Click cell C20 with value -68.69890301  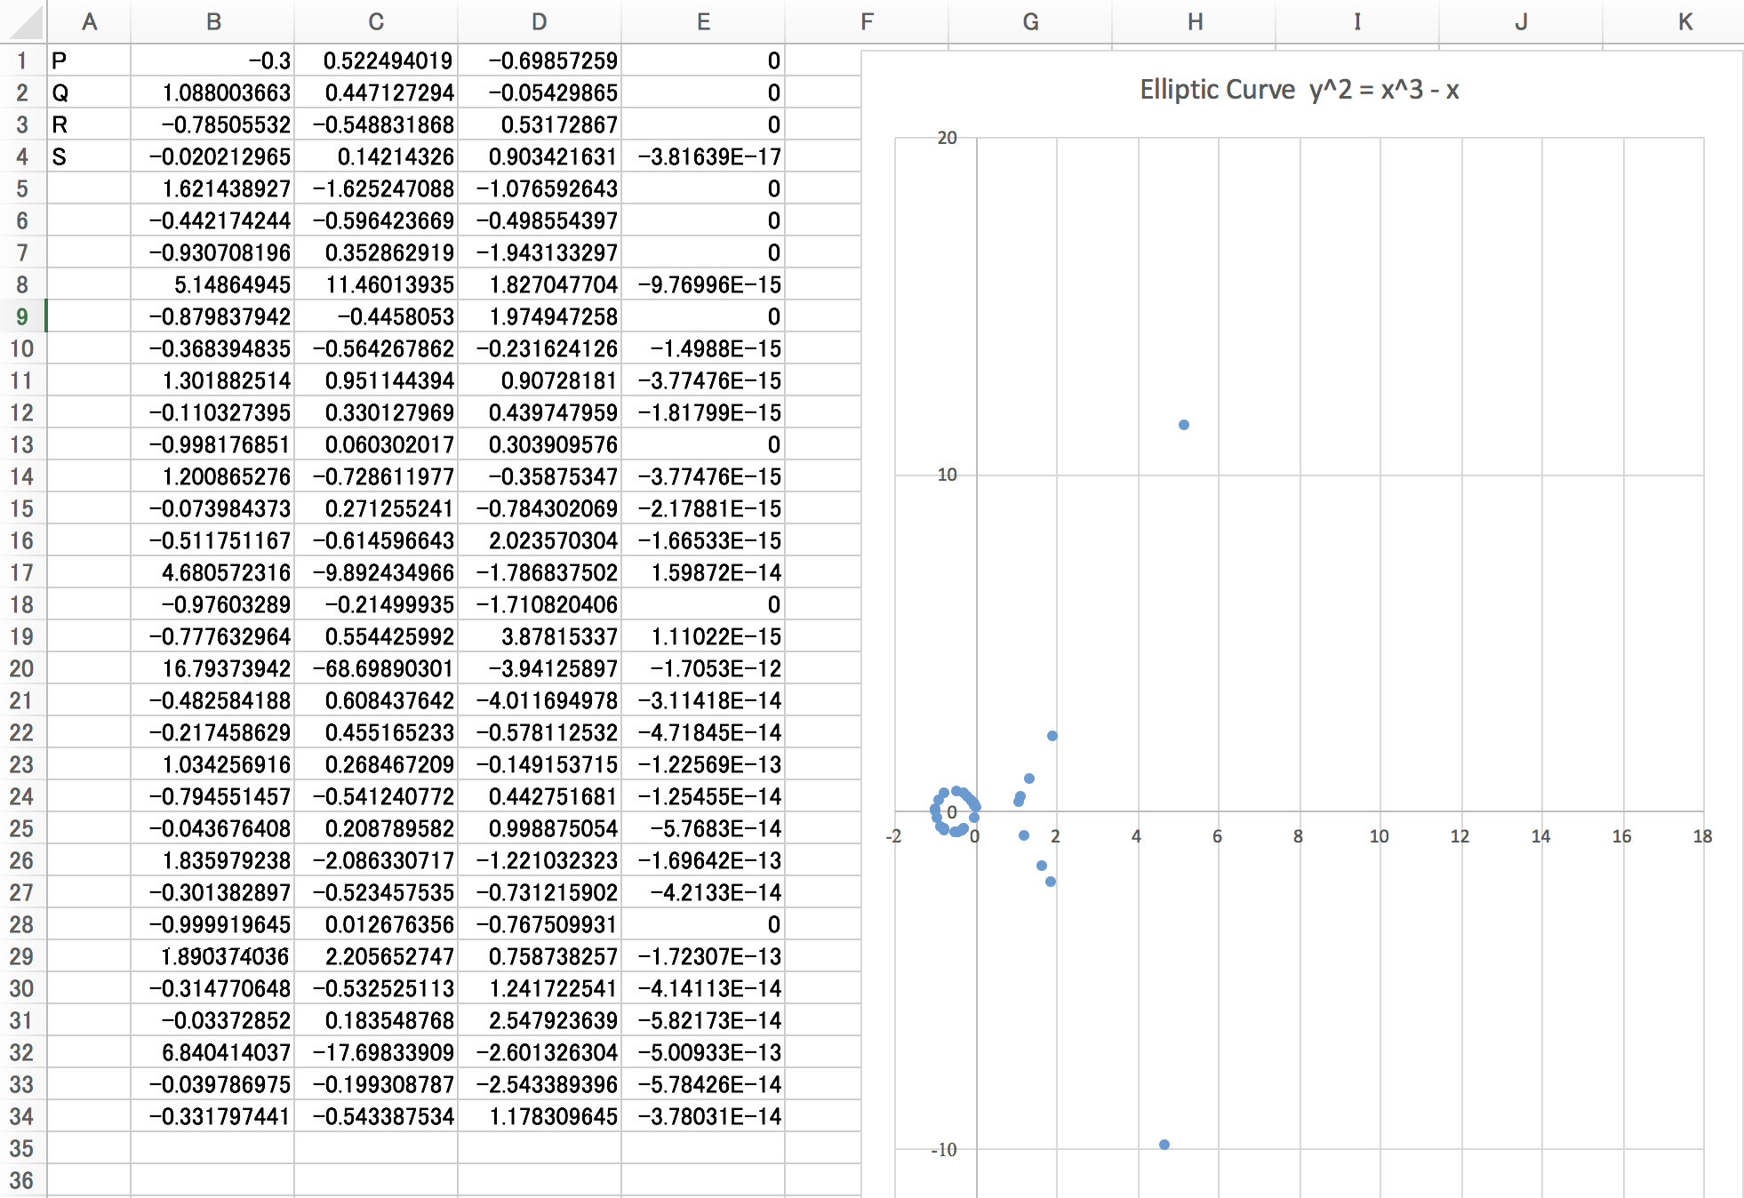click(x=376, y=668)
